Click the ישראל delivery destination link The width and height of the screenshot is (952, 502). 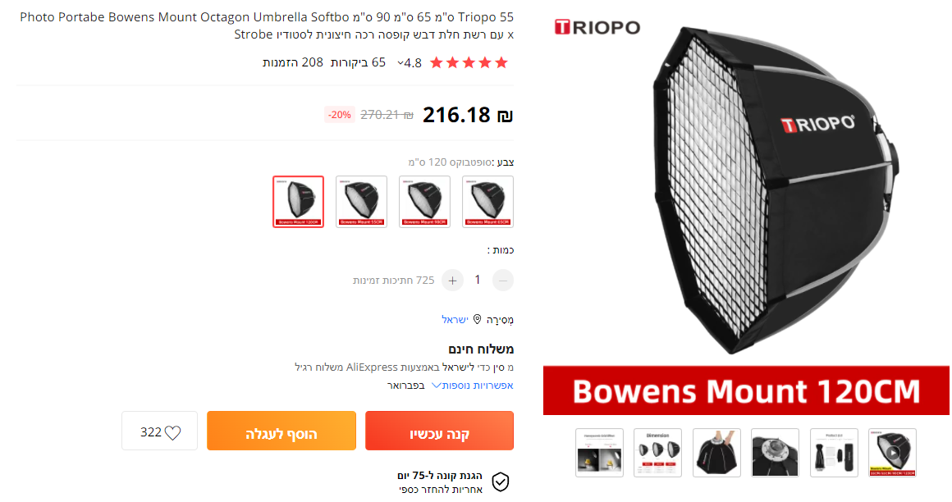pos(455,319)
